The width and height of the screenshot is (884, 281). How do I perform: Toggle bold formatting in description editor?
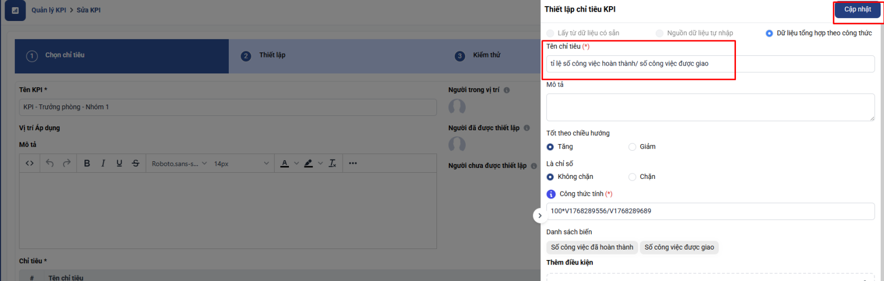[87, 163]
